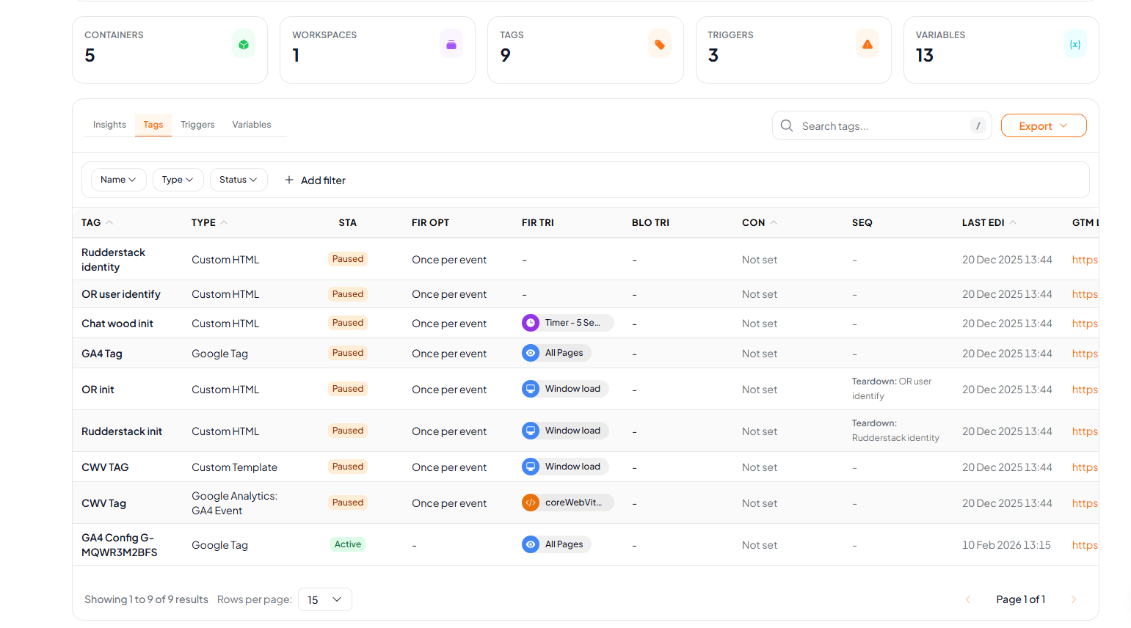The width and height of the screenshot is (1131, 628).
Task: Go to next page arrow
Action: point(1074,599)
